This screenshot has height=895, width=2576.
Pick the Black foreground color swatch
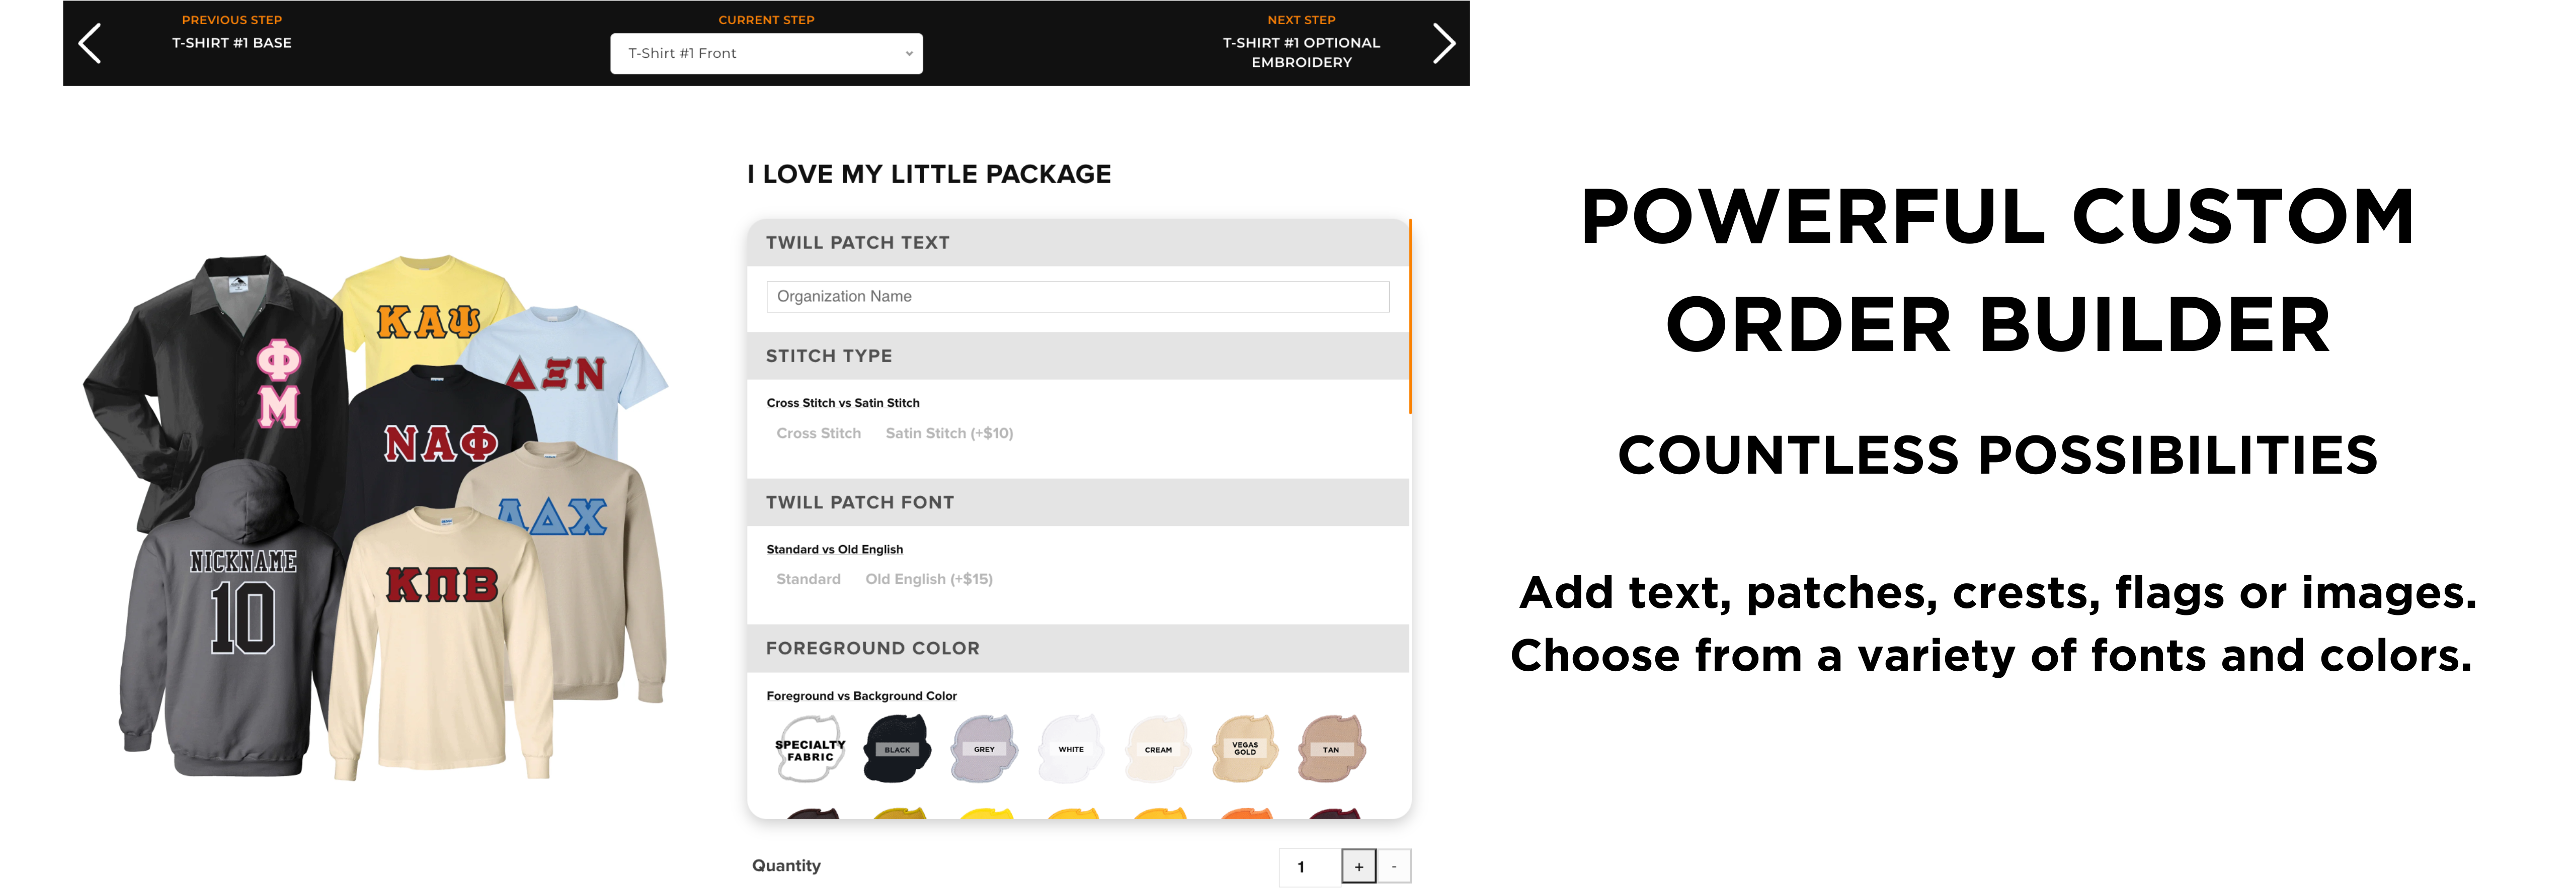(x=897, y=749)
